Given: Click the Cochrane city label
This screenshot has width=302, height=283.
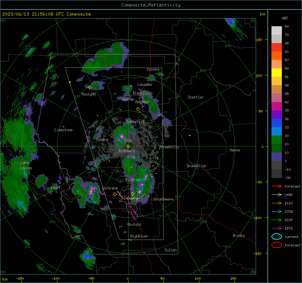Looking at the screenshot, I should 110,188.
